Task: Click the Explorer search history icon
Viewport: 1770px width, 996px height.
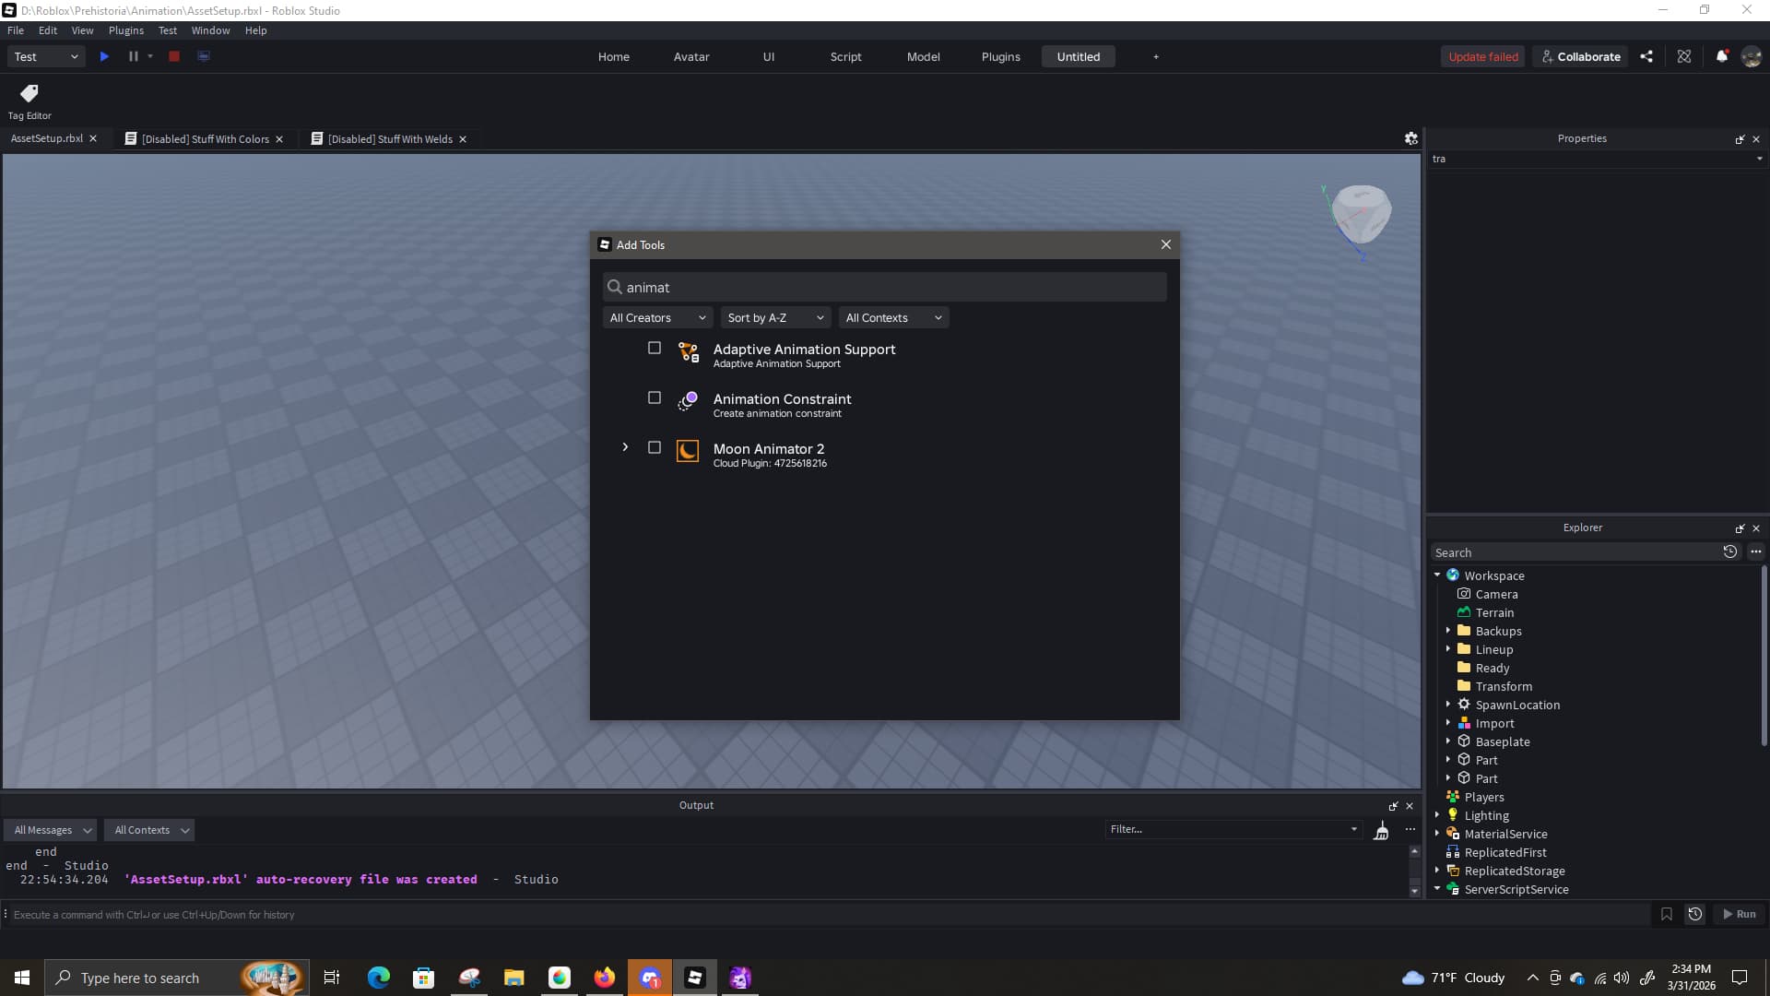Action: [1729, 551]
